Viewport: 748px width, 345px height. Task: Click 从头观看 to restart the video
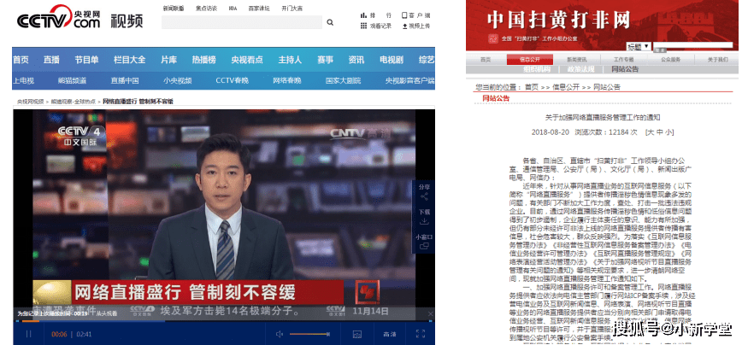point(107,313)
